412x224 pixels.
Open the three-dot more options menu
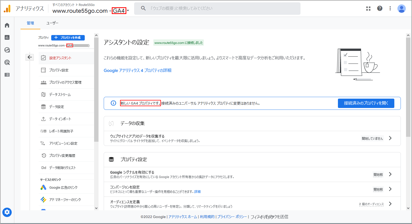390,8
